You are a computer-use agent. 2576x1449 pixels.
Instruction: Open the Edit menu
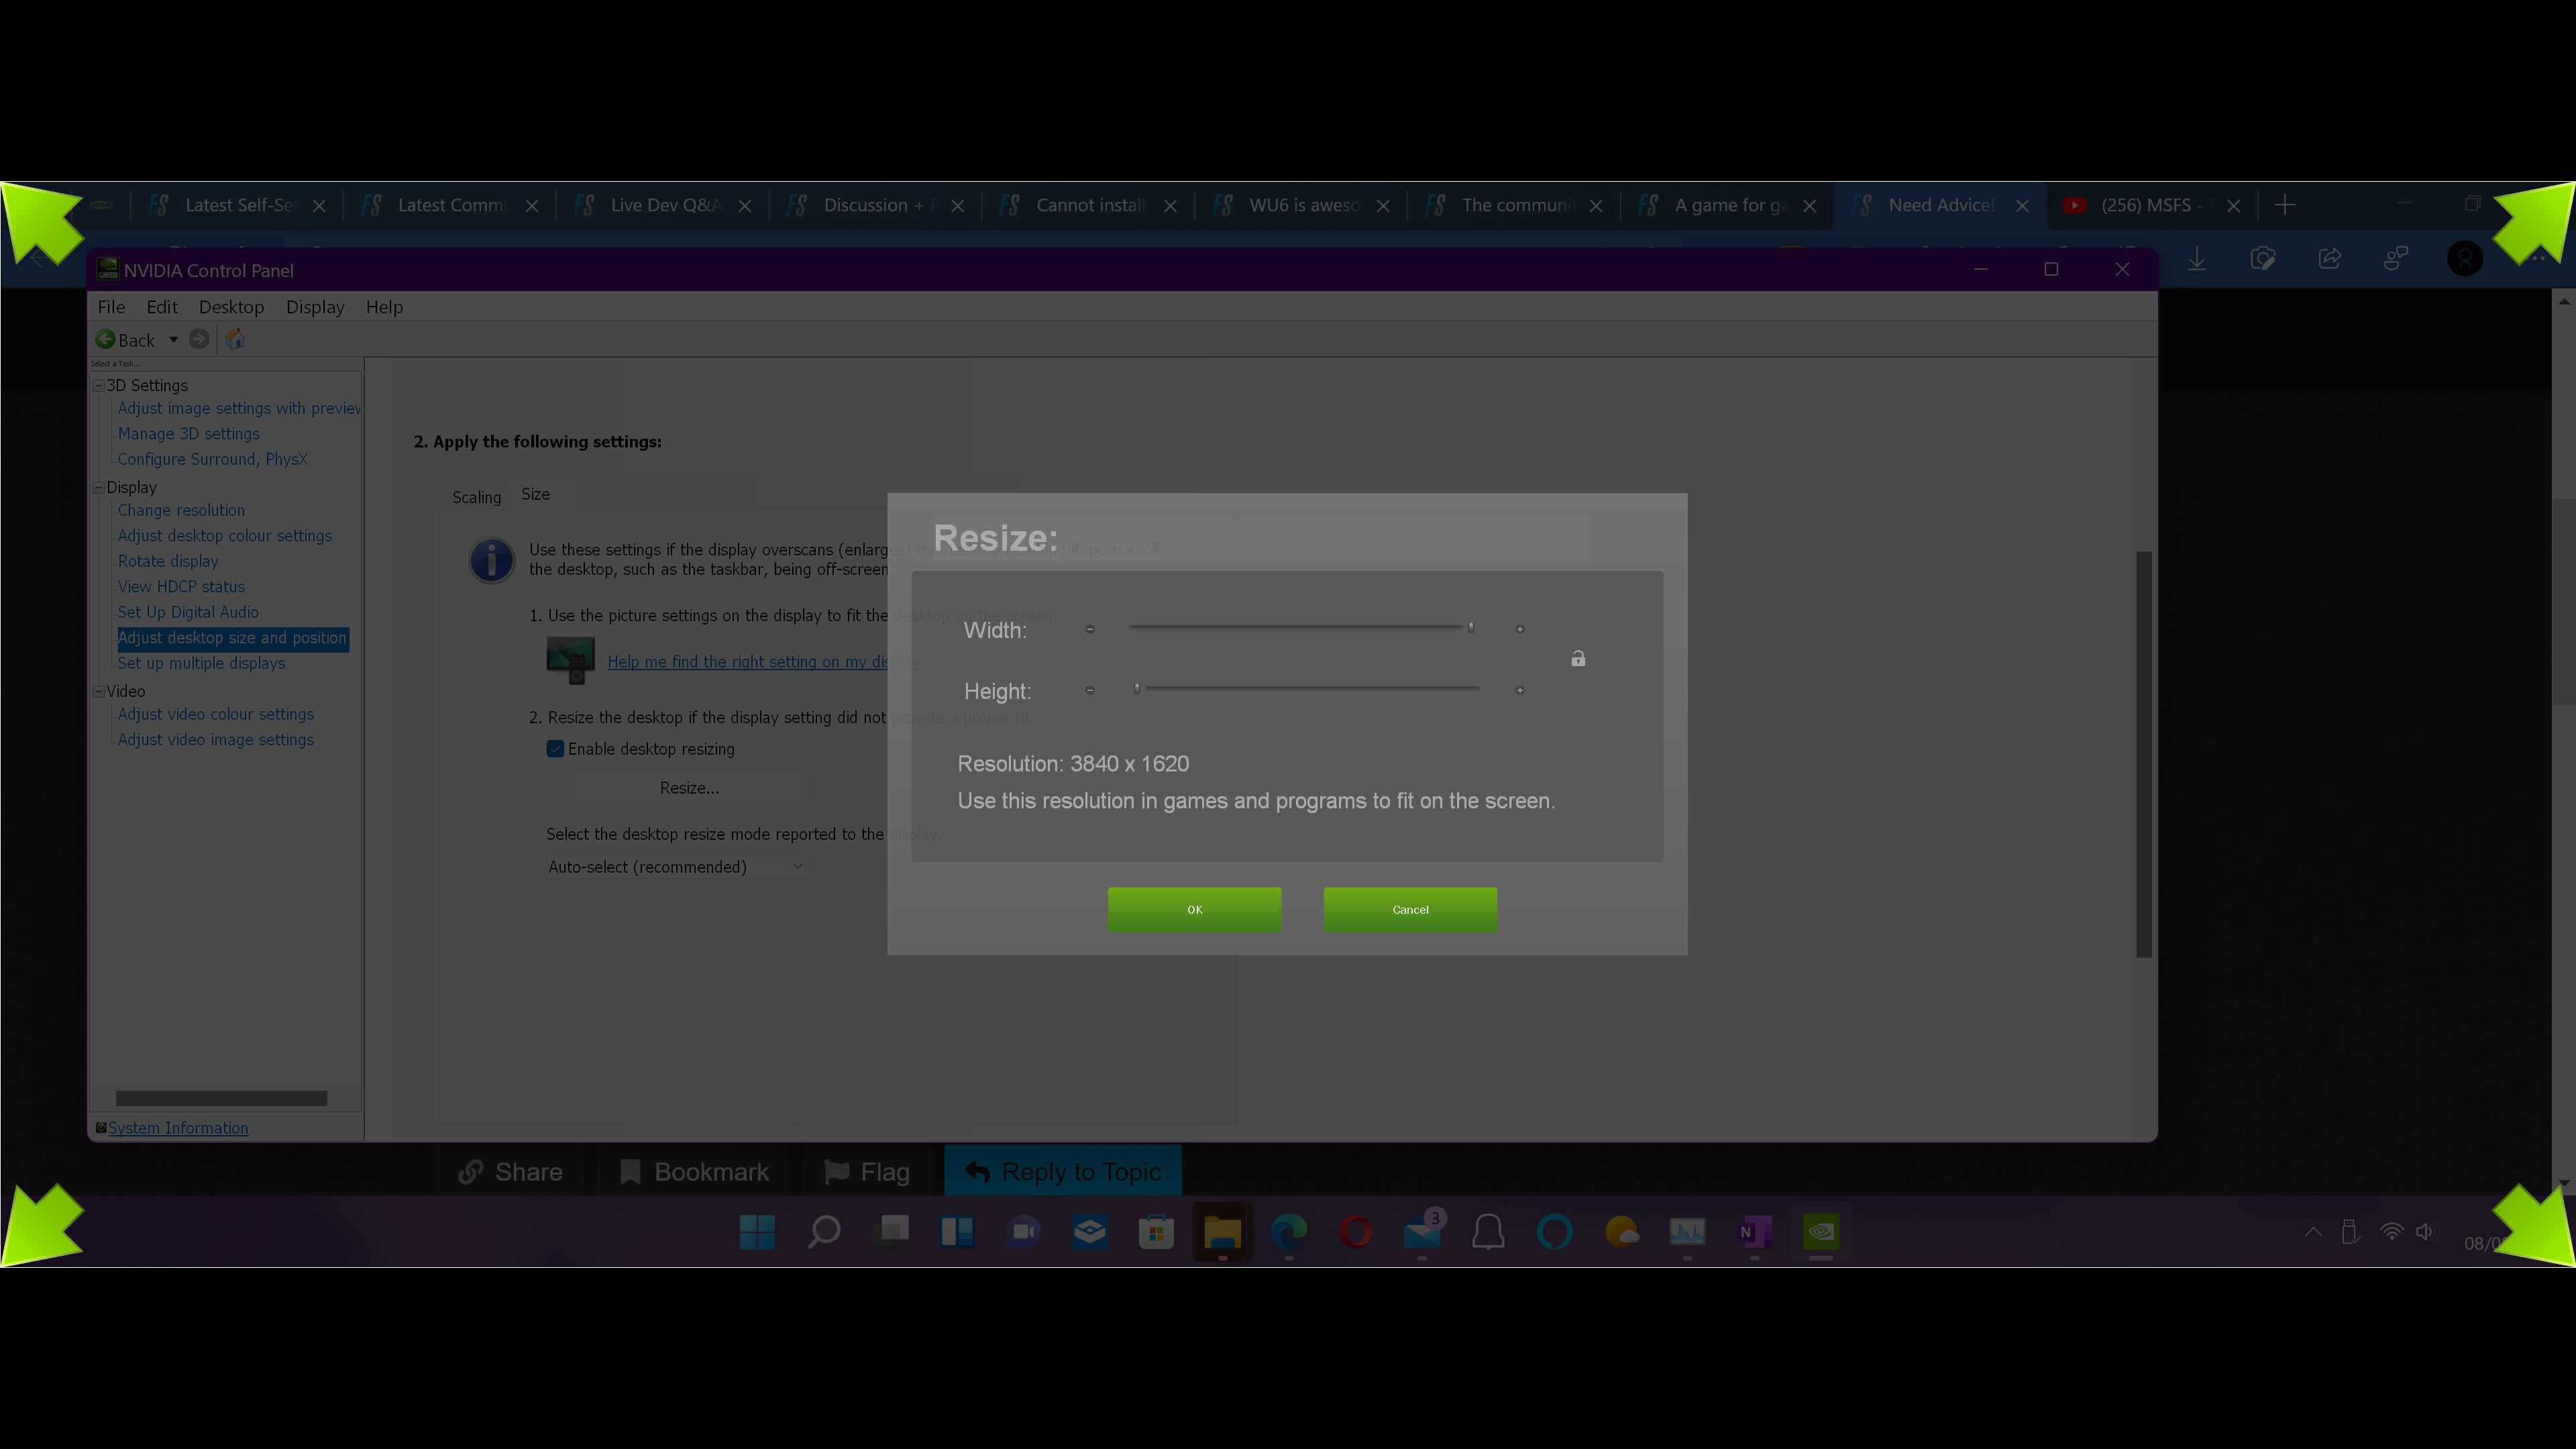[x=162, y=307]
